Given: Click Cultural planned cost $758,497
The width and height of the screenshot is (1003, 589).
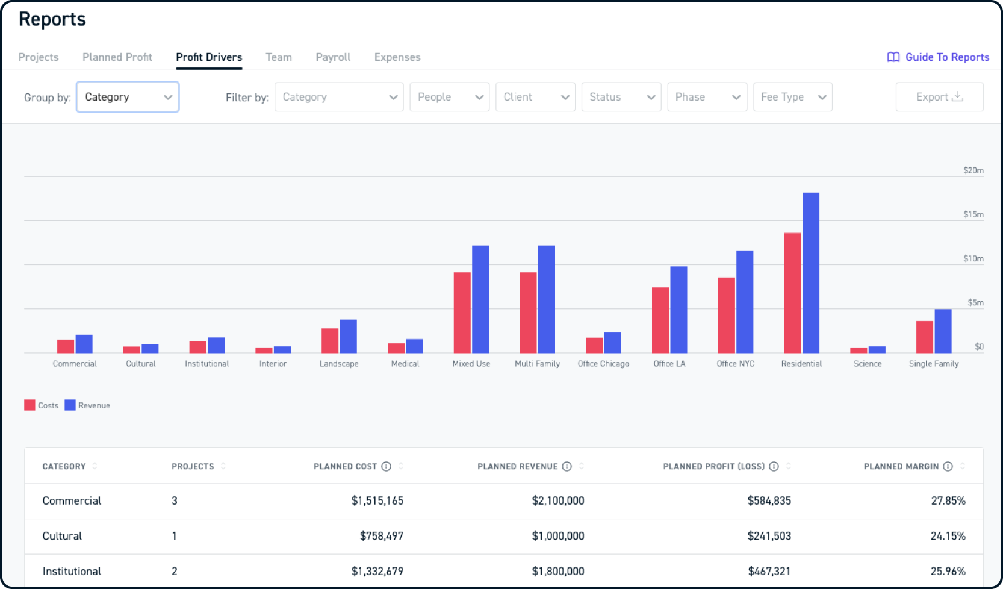Looking at the screenshot, I should point(382,536).
